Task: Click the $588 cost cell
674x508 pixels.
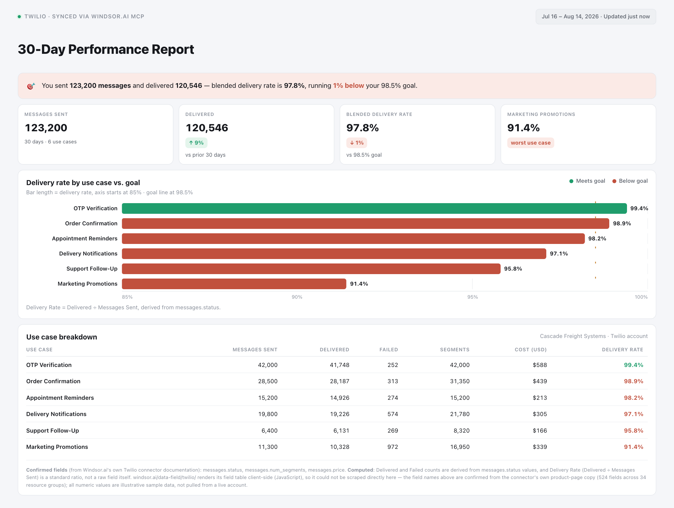Action: [x=539, y=365]
